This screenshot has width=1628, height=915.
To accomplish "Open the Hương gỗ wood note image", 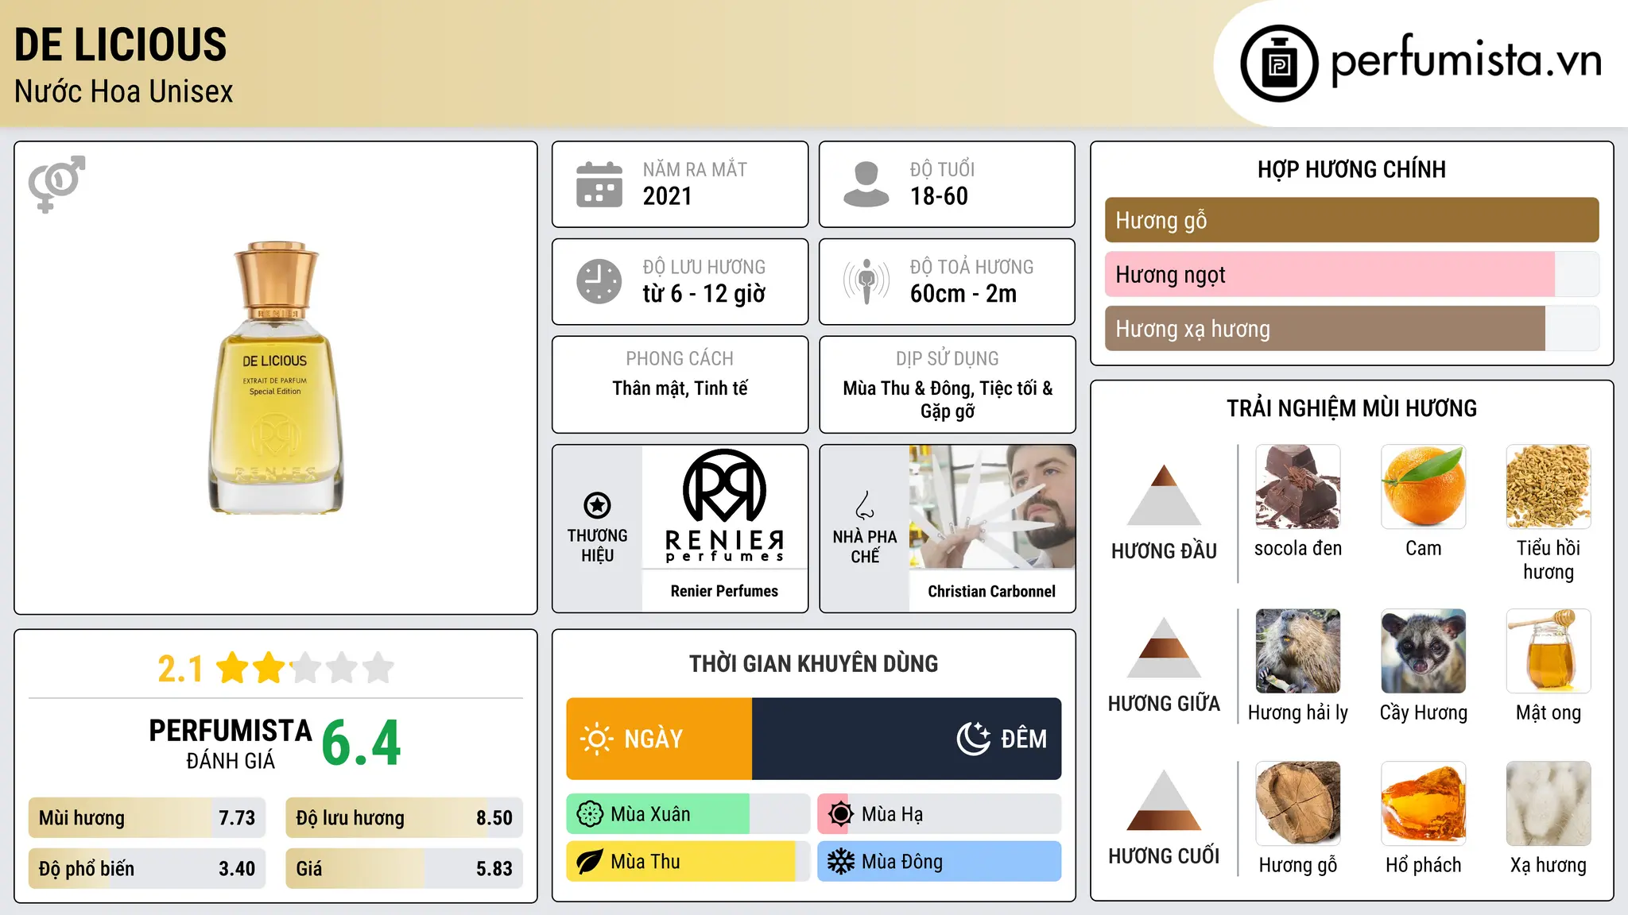I will (x=1298, y=804).
